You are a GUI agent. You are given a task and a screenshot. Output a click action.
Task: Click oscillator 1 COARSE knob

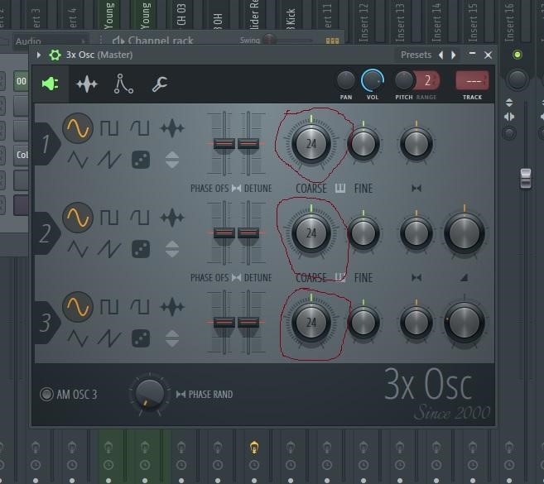point(311,143)
